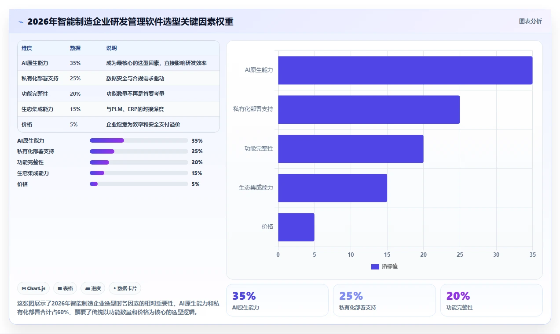
Task: Click the 5% value beside the progress bar
Action: coord(195,184)
